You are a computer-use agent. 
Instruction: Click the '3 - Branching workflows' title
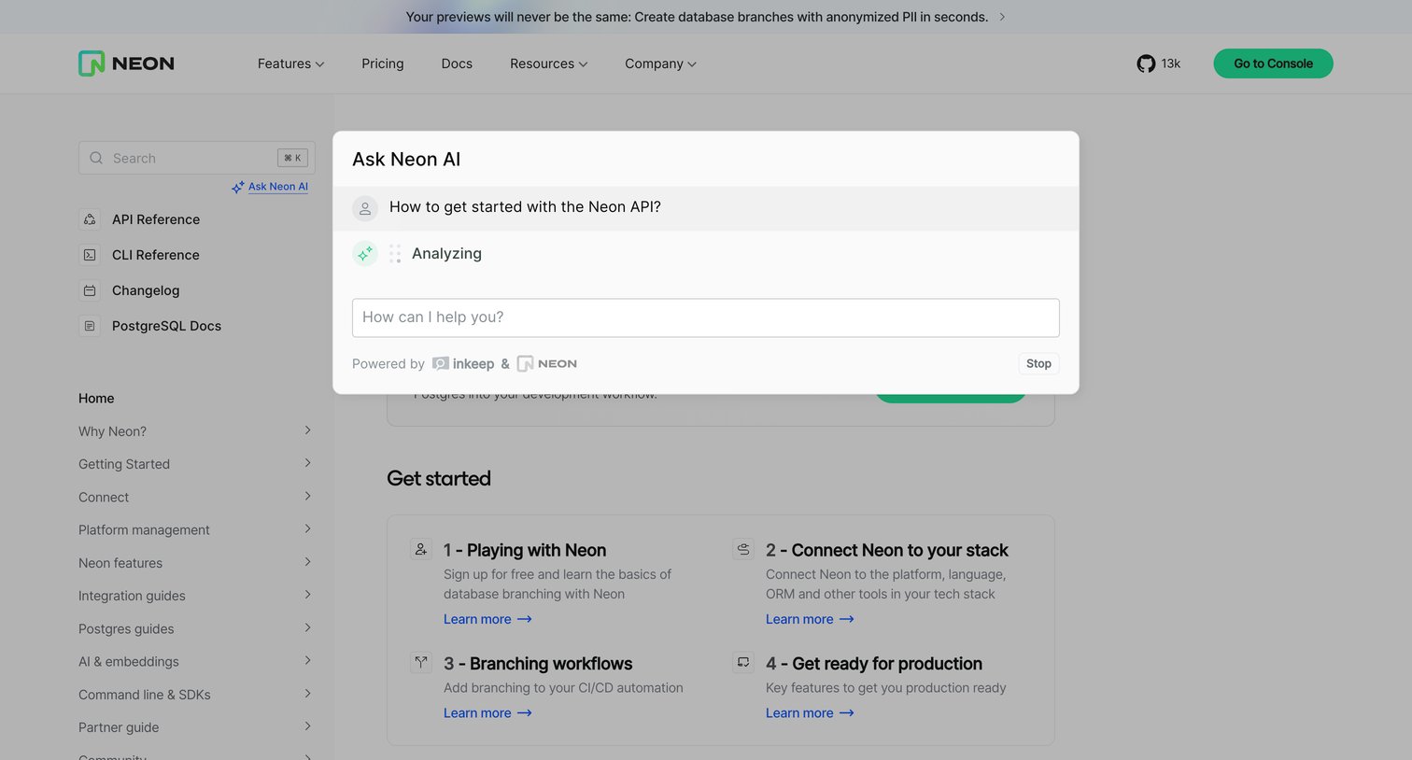click(538, 664)
